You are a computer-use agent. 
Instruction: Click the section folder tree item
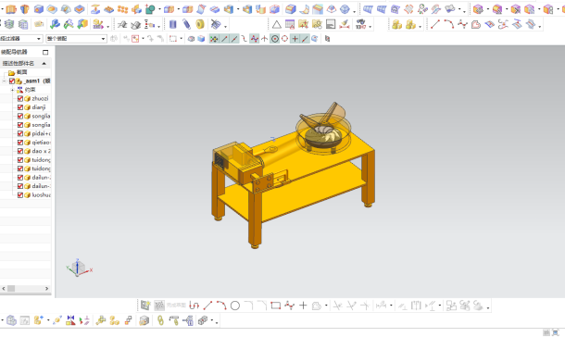21,72
